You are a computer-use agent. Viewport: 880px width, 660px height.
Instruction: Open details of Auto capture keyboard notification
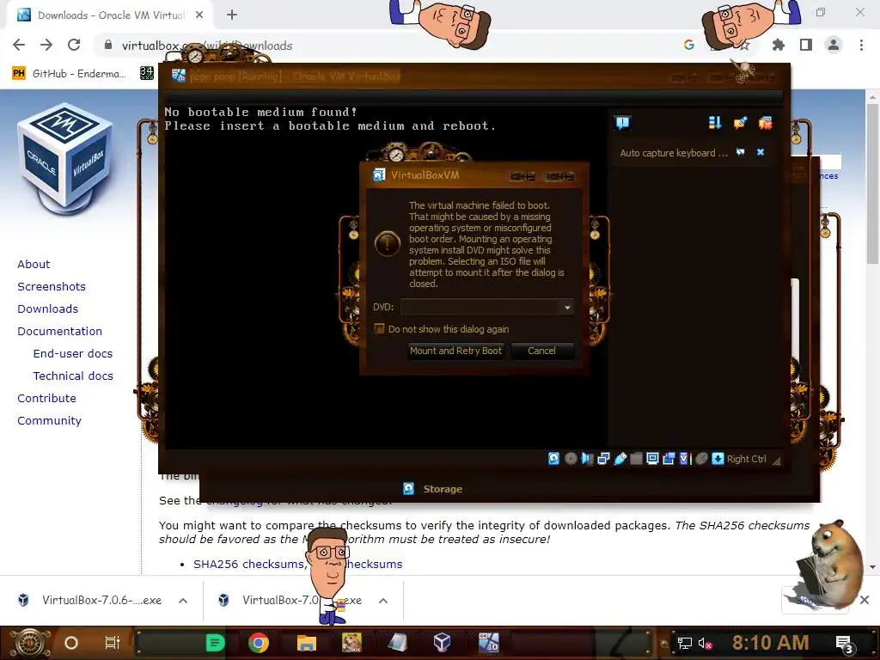pos(741,152)
